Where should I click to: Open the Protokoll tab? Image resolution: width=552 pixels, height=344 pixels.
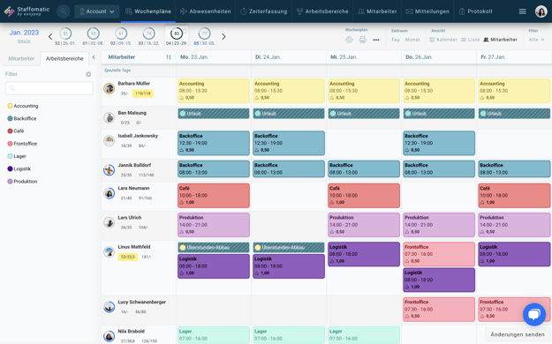(x=476, y=11)
